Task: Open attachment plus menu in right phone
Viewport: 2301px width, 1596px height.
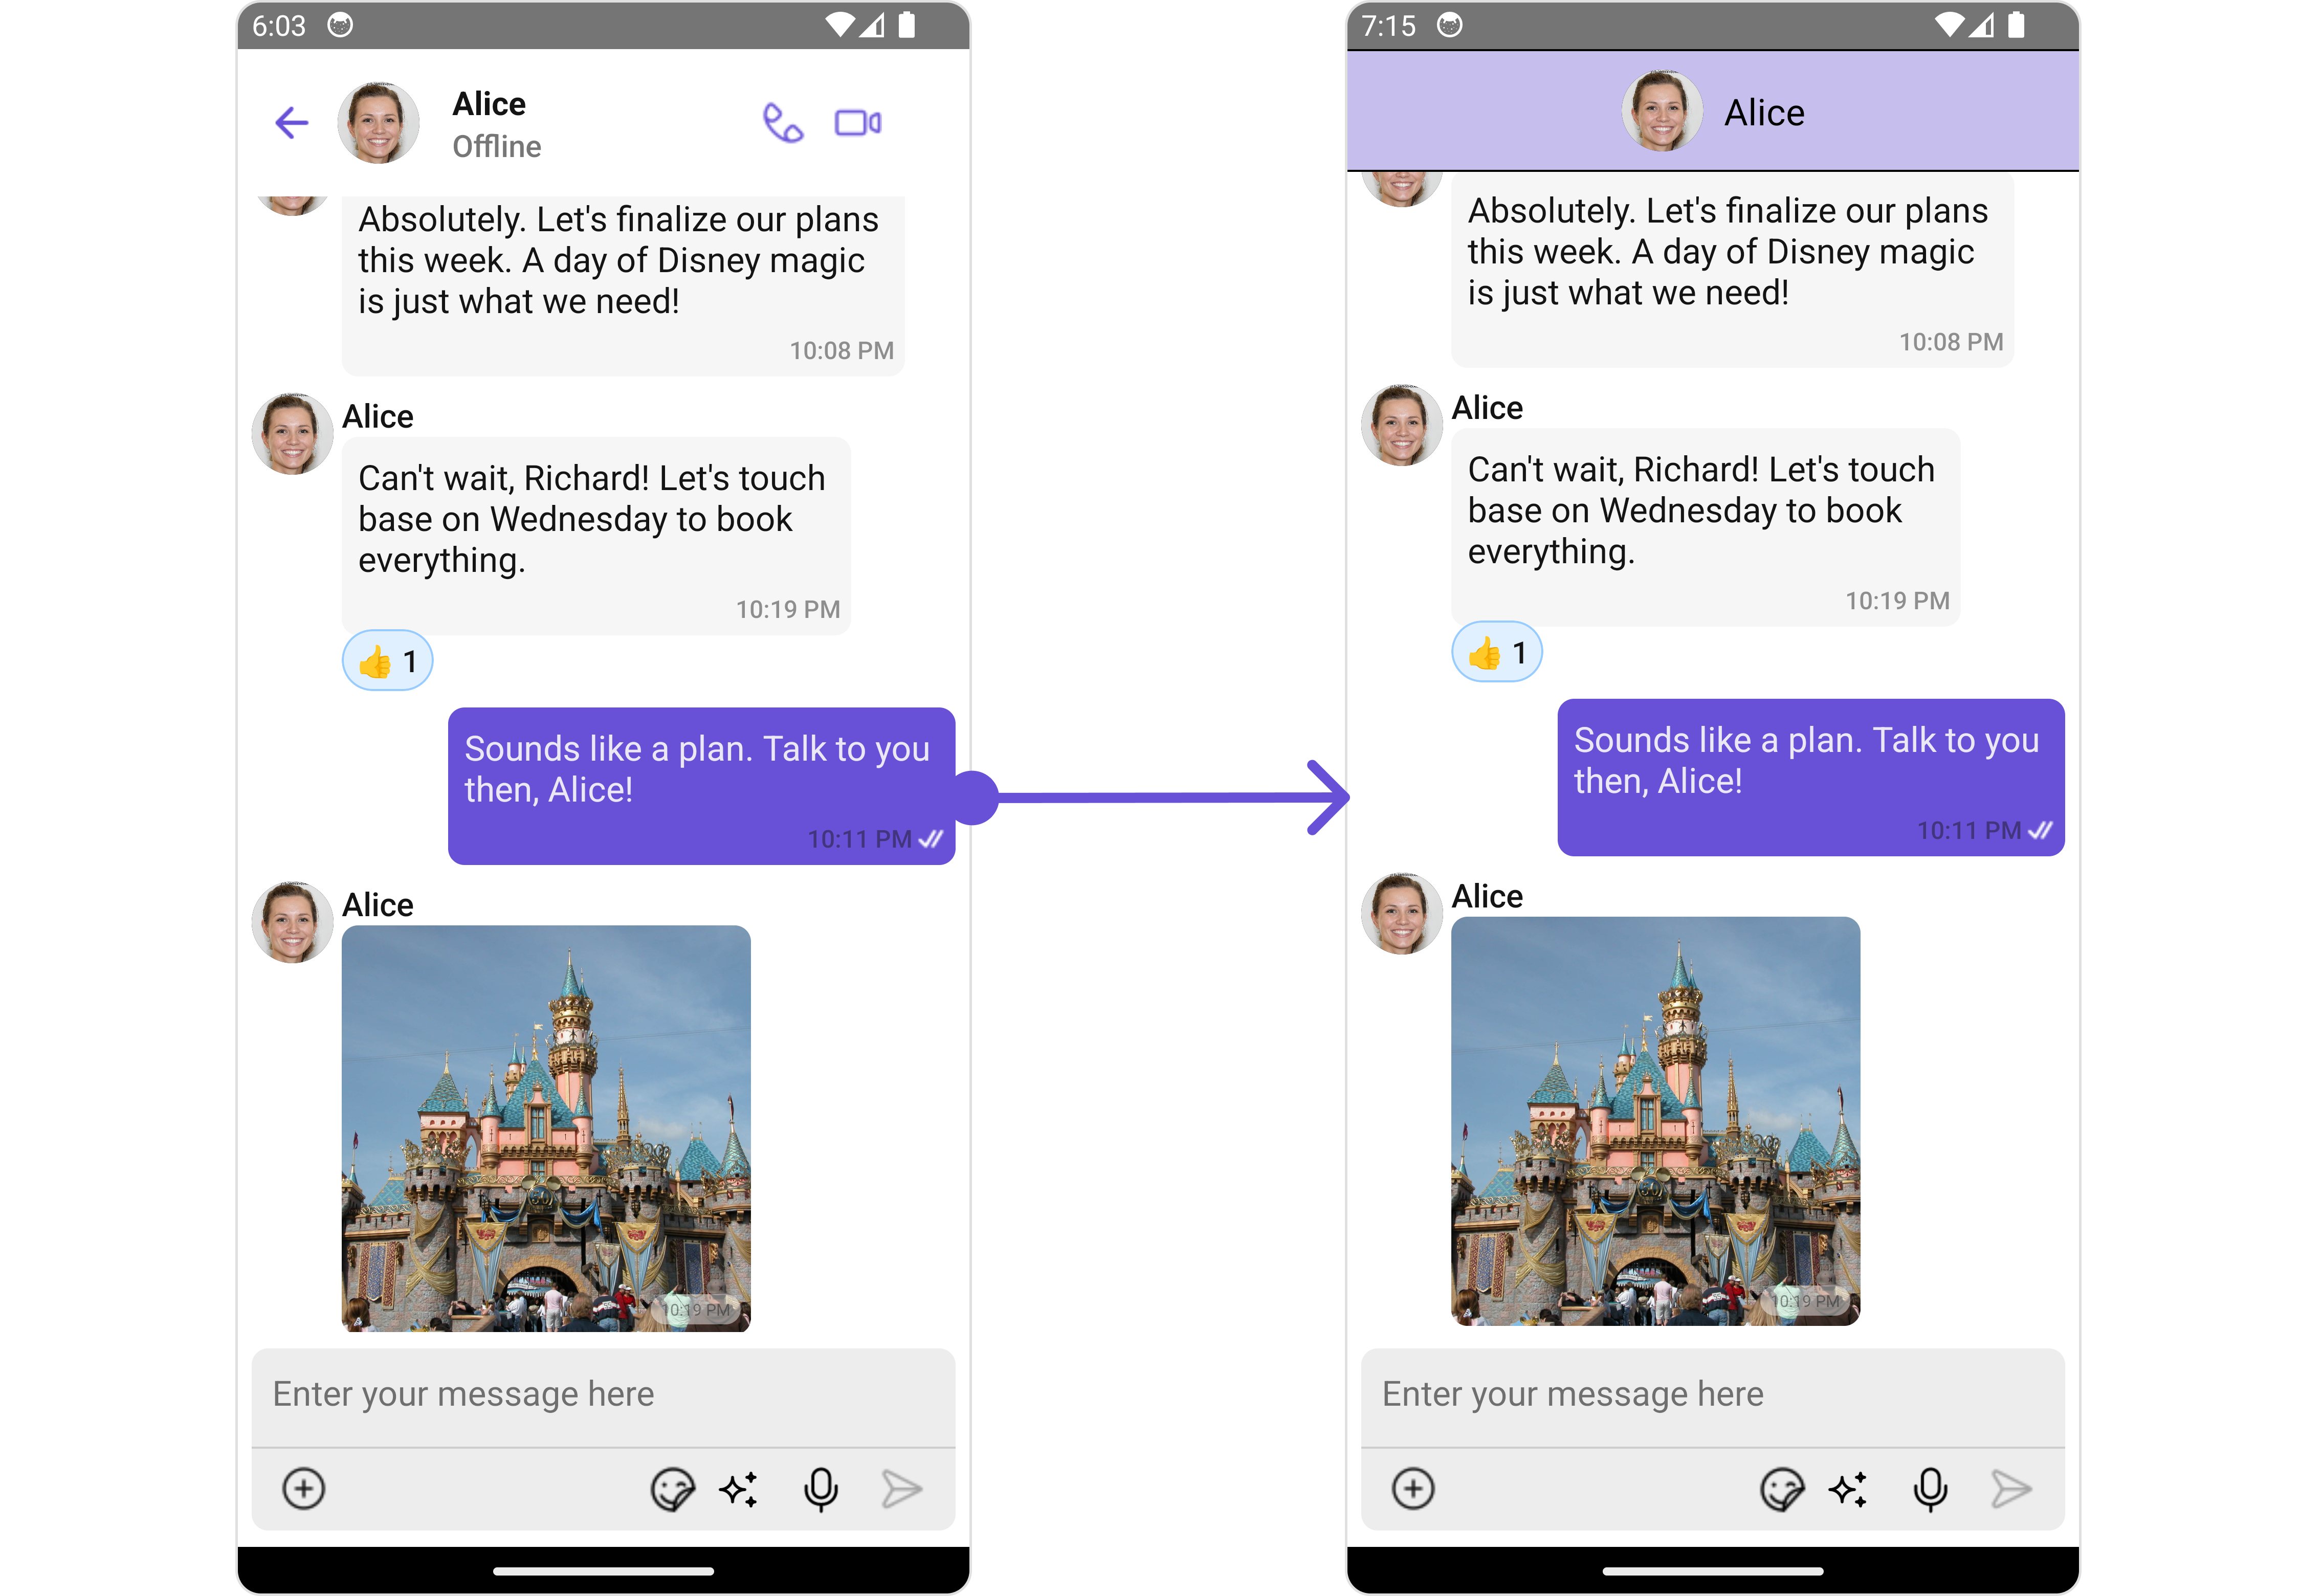Action: [x=1413, y=1488]
